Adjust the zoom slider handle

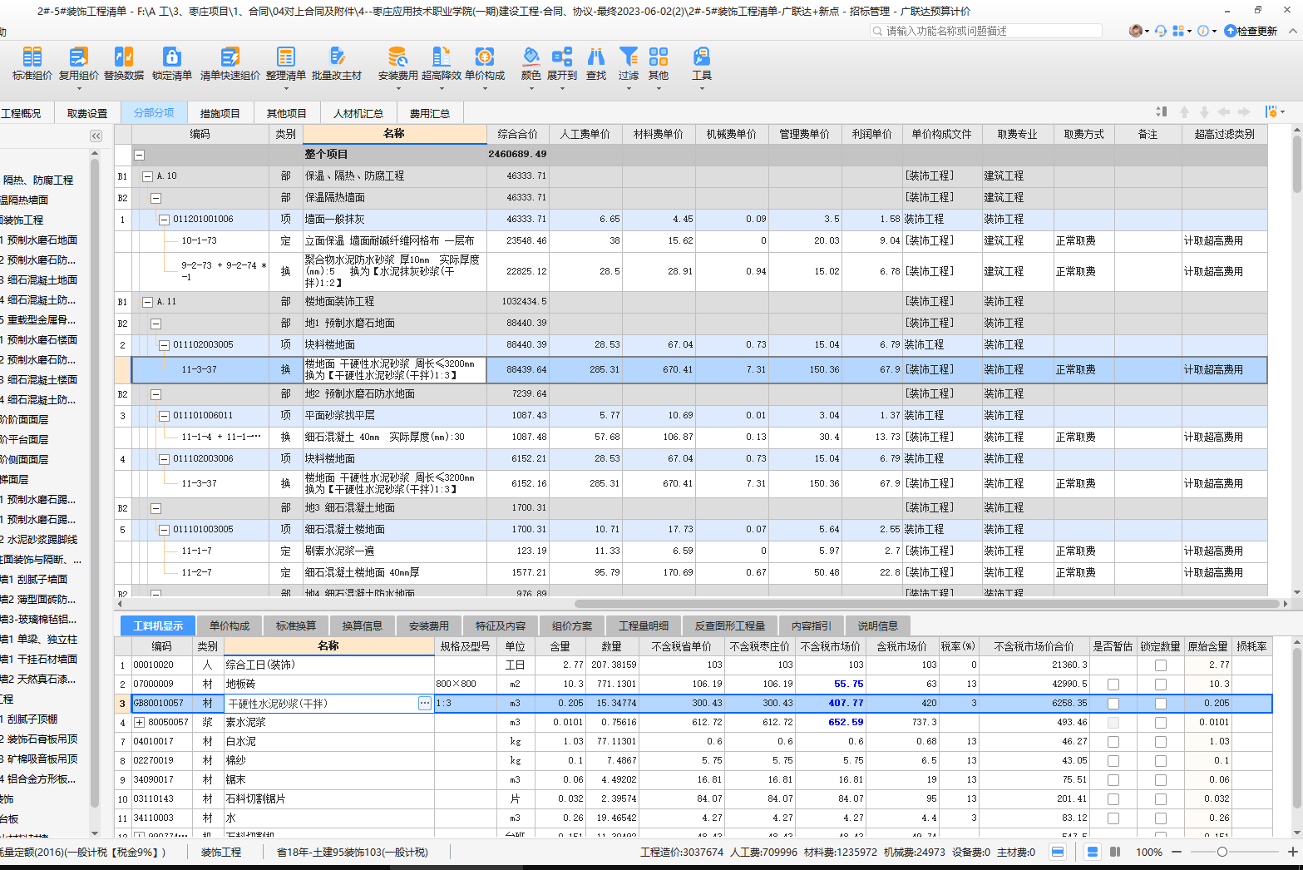tap(1222, 852)
